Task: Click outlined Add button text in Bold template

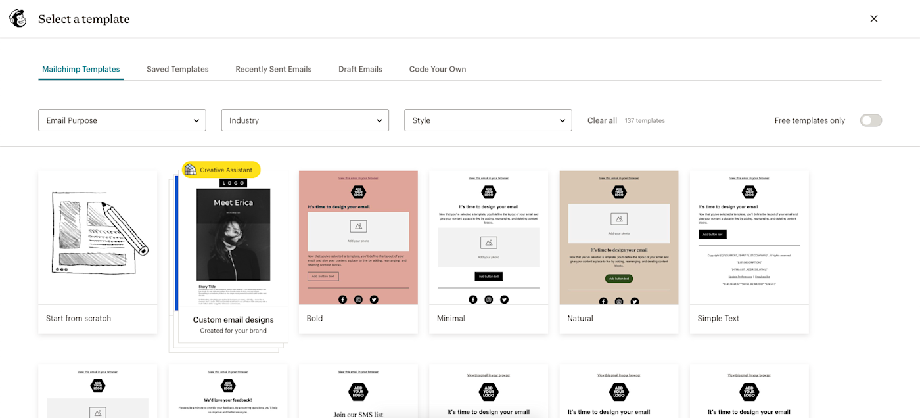Action: [x=323, y=277]
